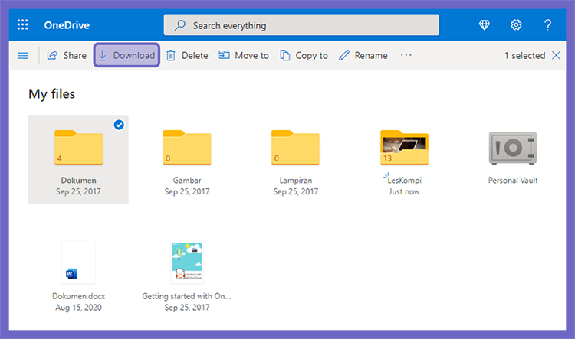The height and width of the screenshot is (339, 575).
Task: Download the selected folder
Action: pos(127,55)
